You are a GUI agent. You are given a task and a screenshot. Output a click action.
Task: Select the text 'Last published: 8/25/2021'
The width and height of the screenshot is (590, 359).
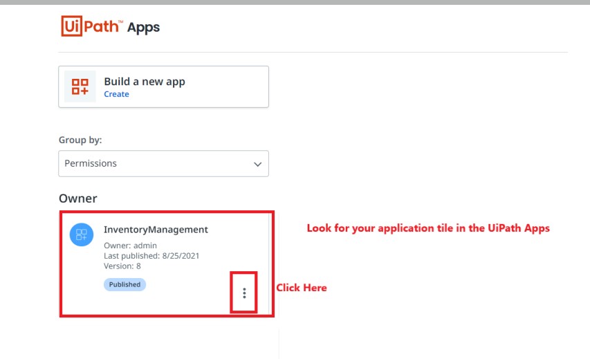[x=151, y=256]
